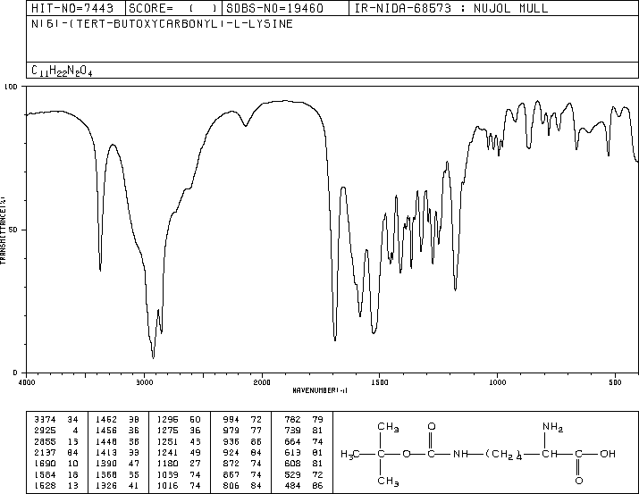The width and height of the screenshot is (639, 494).
Task: Click peak table entry 1326
Action: 117,485
